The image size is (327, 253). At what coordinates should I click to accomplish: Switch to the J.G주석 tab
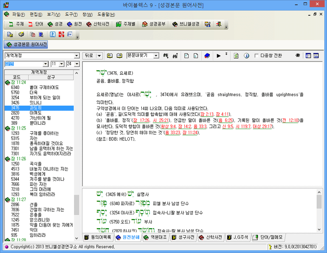pyautogui.click(x=238, y=237)
